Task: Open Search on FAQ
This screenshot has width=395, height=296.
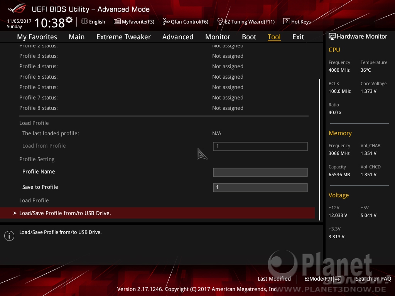Action: pyautogui.click(x=373, y=279)
